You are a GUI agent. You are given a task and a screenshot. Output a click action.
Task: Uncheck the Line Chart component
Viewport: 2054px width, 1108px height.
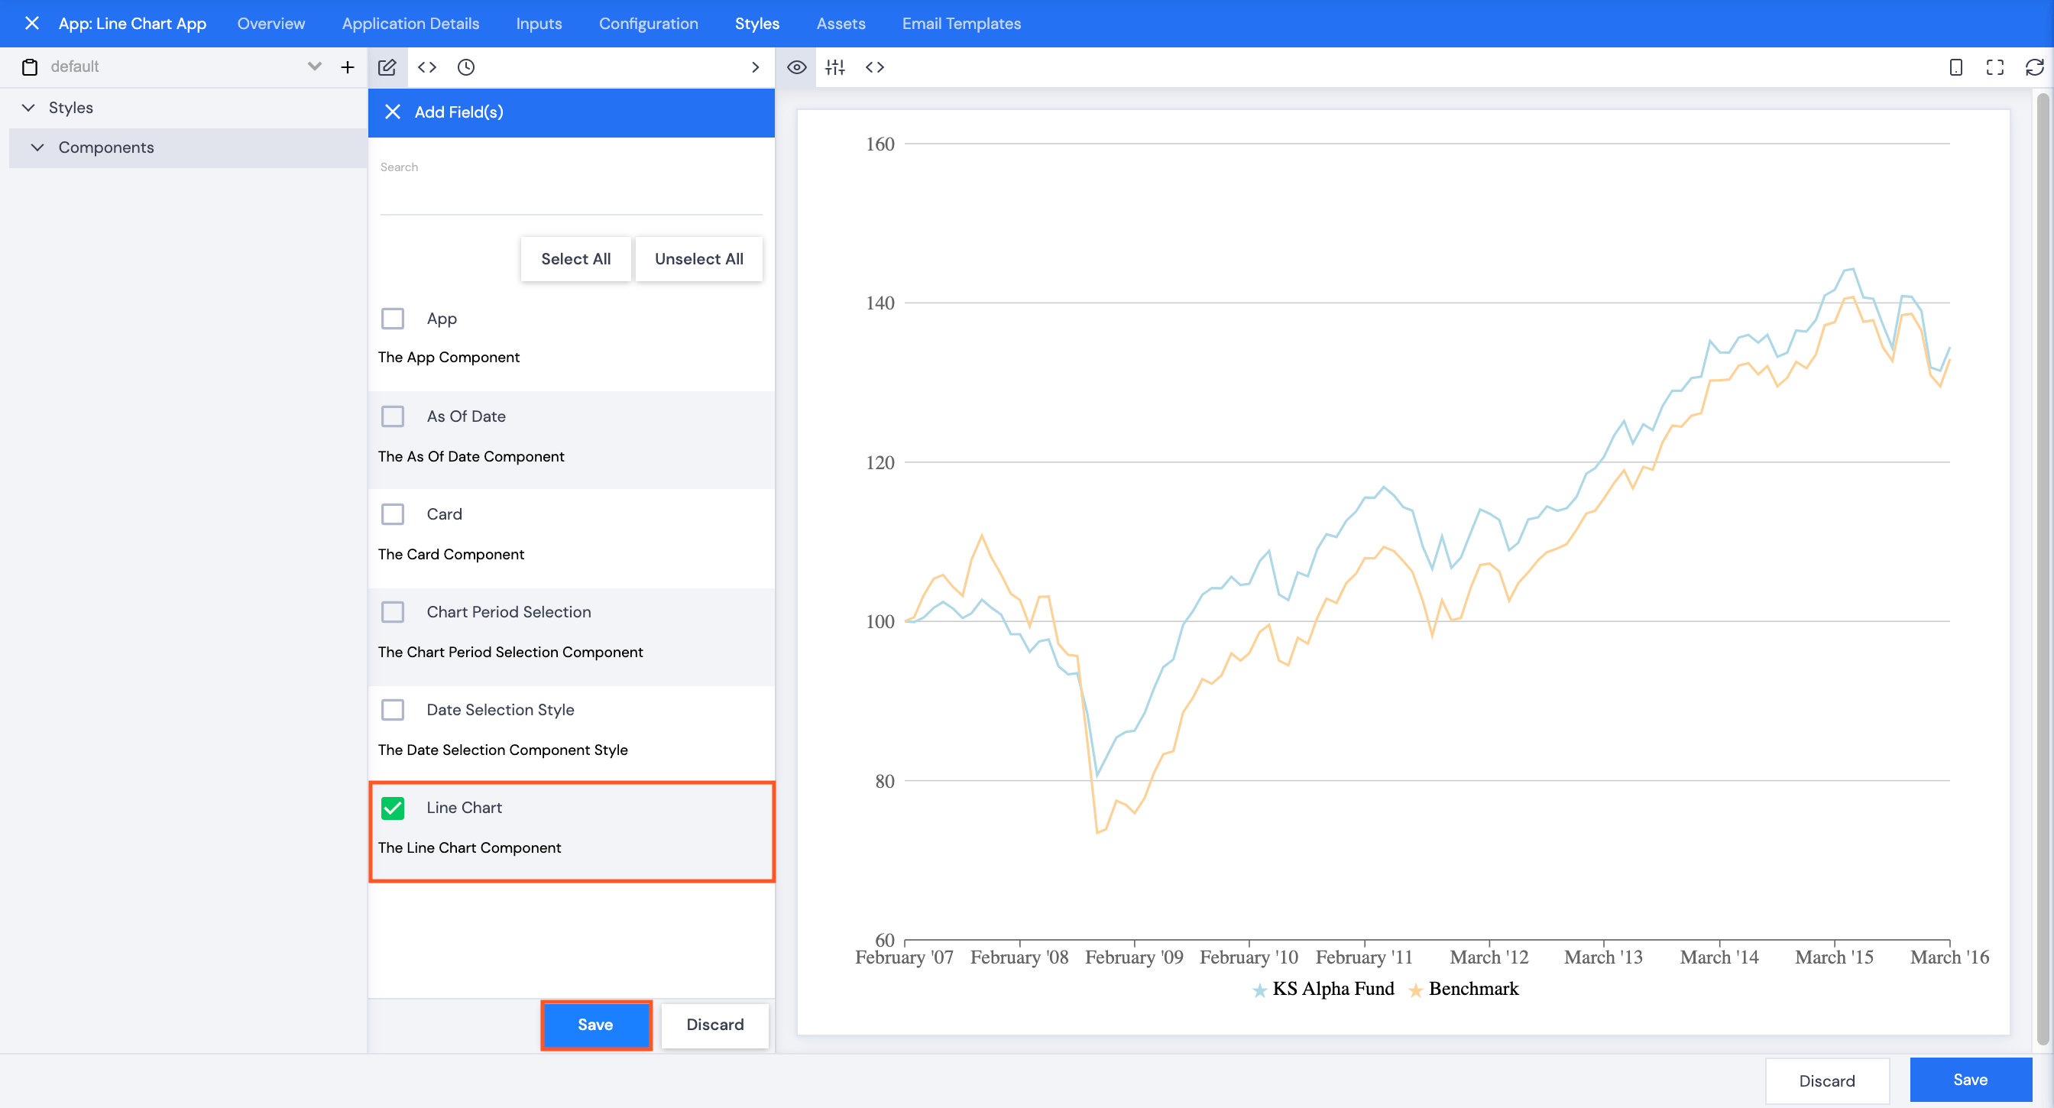click(393, 808)
